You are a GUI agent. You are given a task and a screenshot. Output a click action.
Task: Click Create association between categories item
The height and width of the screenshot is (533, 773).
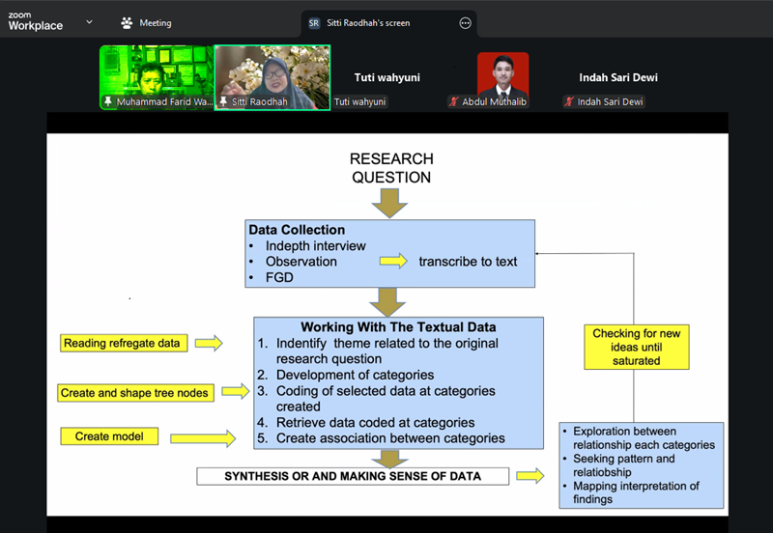[x=390, y=438]
